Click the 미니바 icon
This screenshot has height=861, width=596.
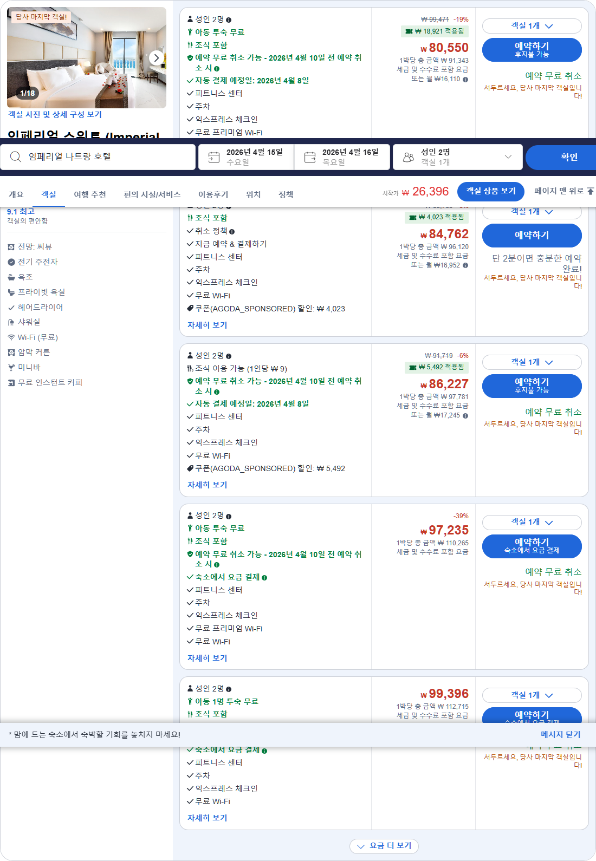pos(11,368)
